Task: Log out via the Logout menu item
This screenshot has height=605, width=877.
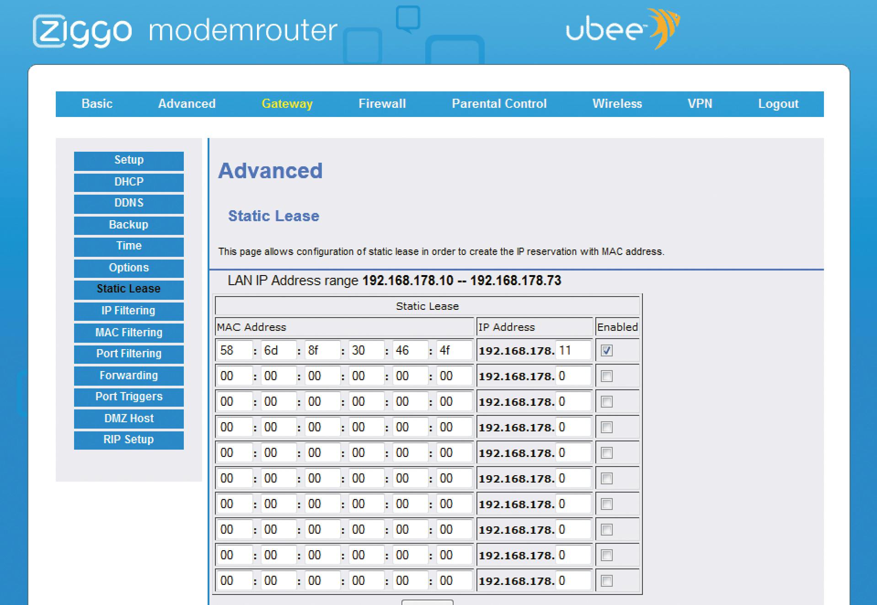Action: (x=778, y=104)
